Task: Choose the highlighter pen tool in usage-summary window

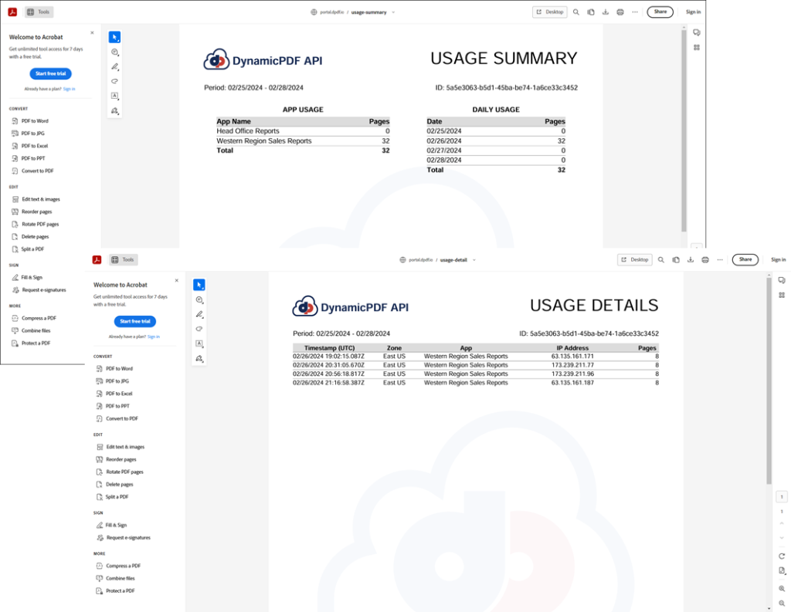Action: tap(114, 66)
